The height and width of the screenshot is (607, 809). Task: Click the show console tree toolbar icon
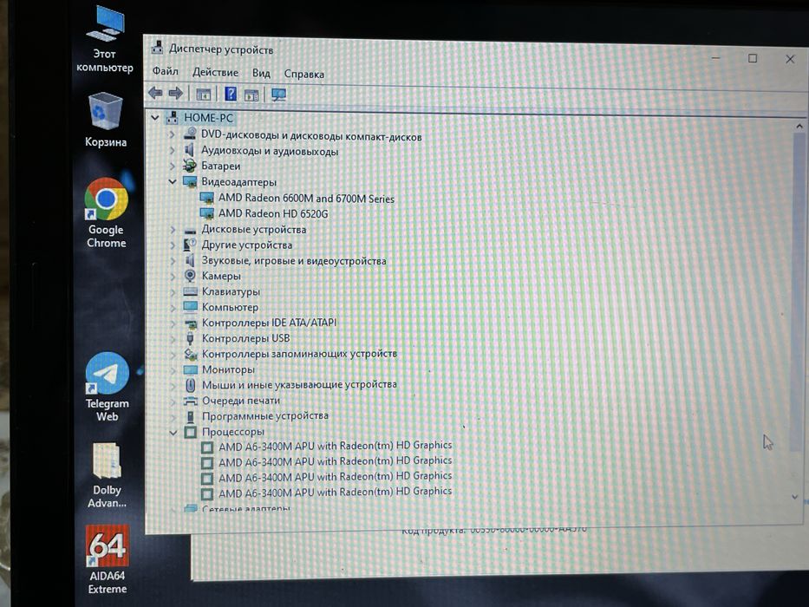pyautogui.click(x=204, y=95)
